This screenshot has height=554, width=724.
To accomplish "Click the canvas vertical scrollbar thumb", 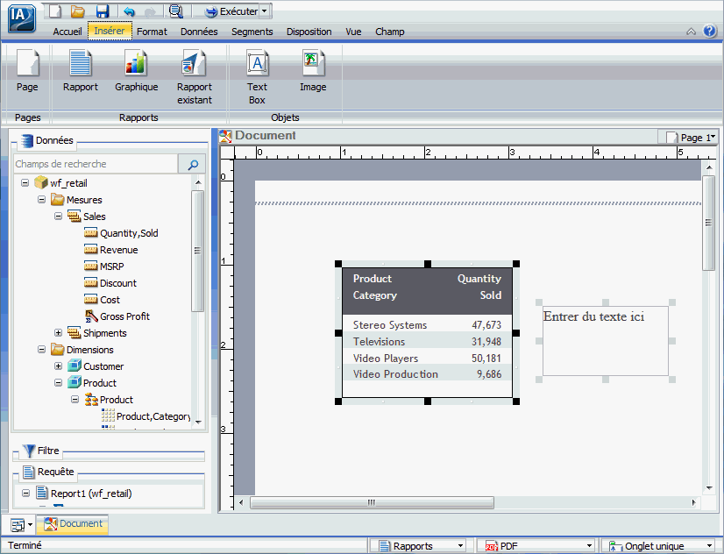I will pyautogui.click(x=709, y=223).
